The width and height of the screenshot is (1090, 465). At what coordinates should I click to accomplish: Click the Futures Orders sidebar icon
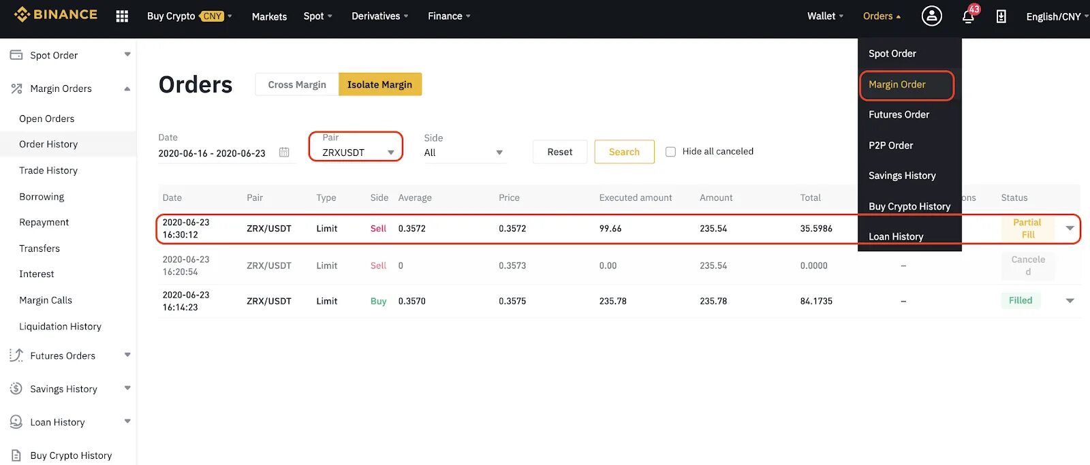[16, 355]
